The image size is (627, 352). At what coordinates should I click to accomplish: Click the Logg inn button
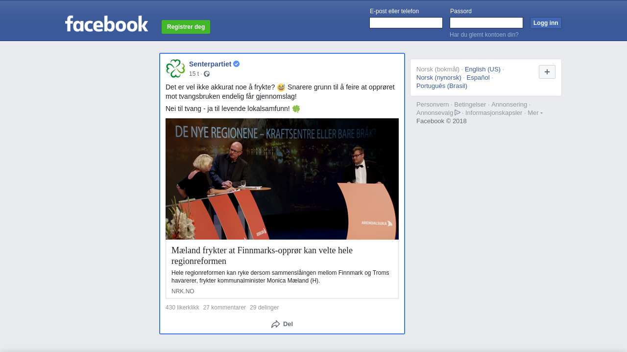pos(546,23)
